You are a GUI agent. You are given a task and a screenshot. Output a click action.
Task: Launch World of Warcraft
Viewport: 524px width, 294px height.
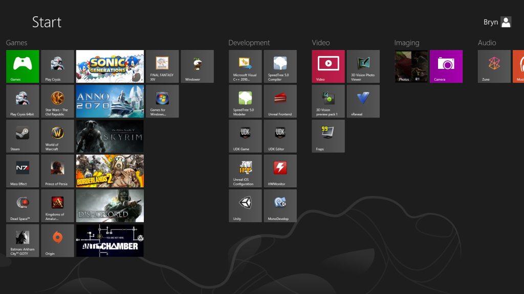click(x=57, y=136)
